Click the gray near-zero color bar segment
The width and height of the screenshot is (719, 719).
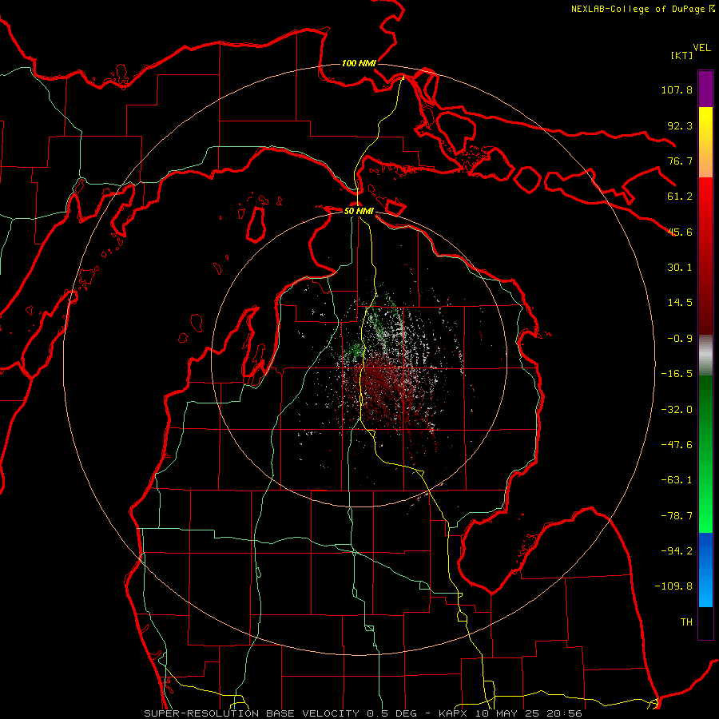click(x=705, y=356)
